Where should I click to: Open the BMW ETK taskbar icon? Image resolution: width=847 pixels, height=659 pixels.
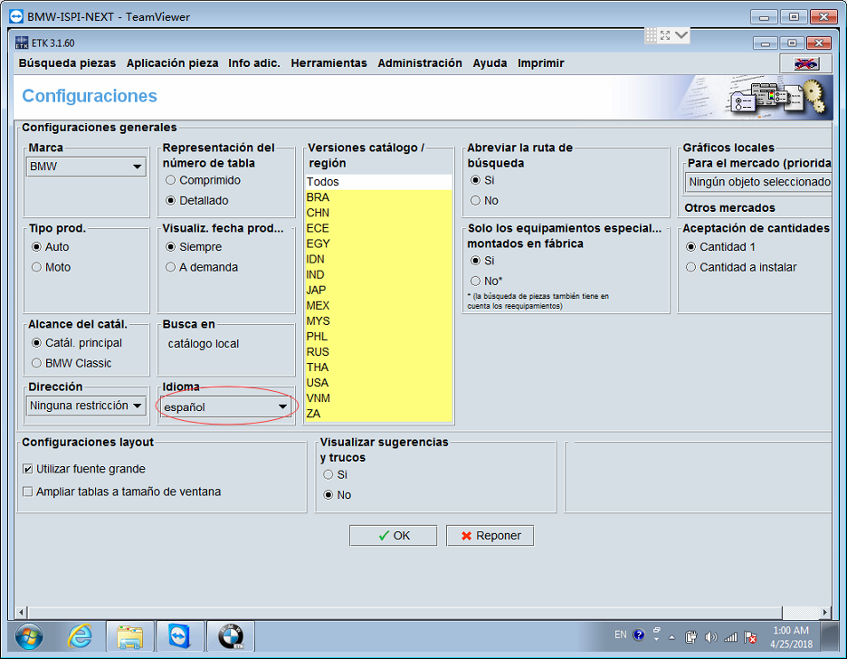click(x=231, y=637)
